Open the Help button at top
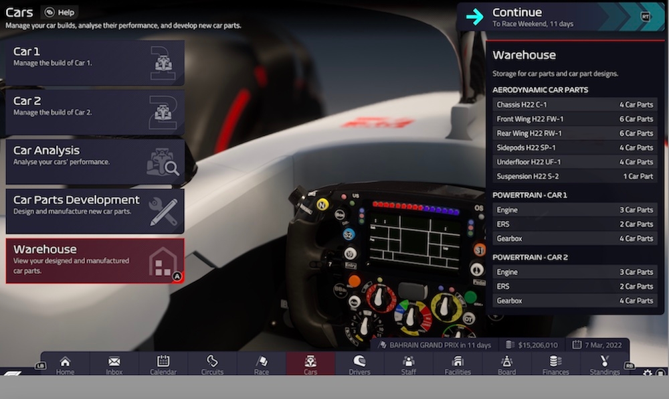Viewport: 669px width, 399px height. coord(60,11)
